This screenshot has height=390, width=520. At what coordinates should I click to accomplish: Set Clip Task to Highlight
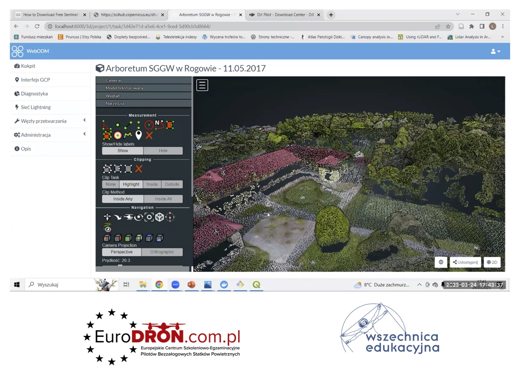[x=131, y=184]
